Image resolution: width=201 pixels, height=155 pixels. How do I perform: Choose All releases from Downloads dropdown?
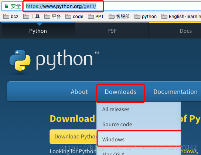(139, 109)
